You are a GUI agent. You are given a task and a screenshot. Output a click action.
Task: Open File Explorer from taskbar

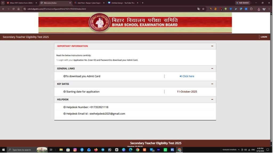coord(61,150)
